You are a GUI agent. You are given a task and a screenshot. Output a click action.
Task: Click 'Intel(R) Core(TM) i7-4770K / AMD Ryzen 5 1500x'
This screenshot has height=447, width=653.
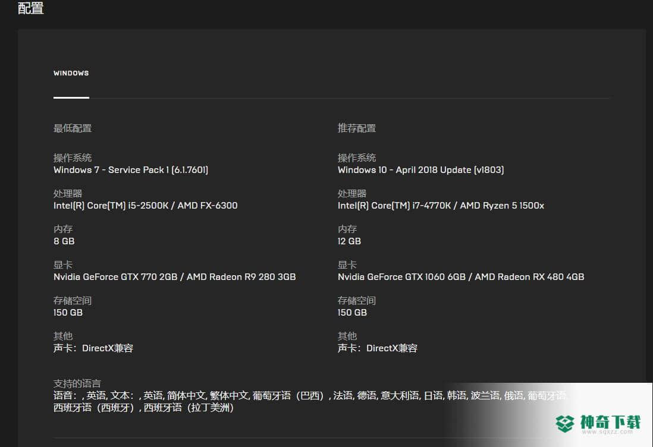441,206
